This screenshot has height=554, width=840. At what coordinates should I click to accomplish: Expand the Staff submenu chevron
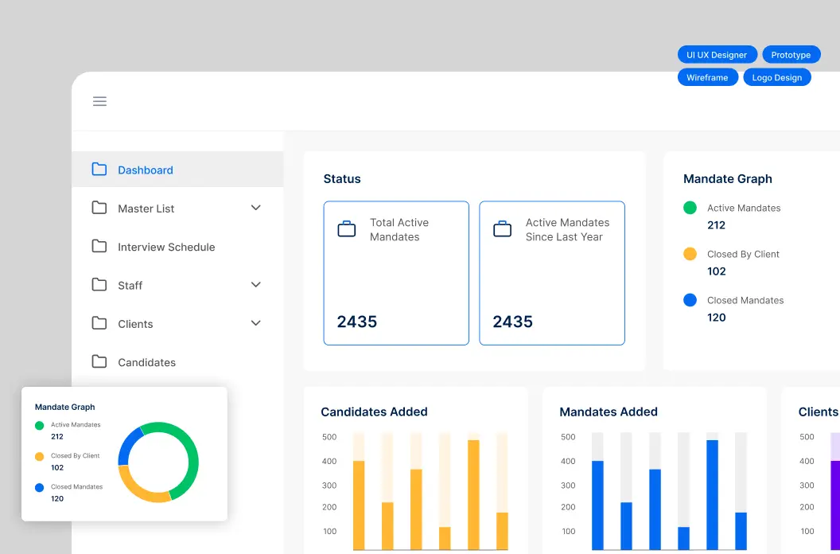(x=256, y=285)
